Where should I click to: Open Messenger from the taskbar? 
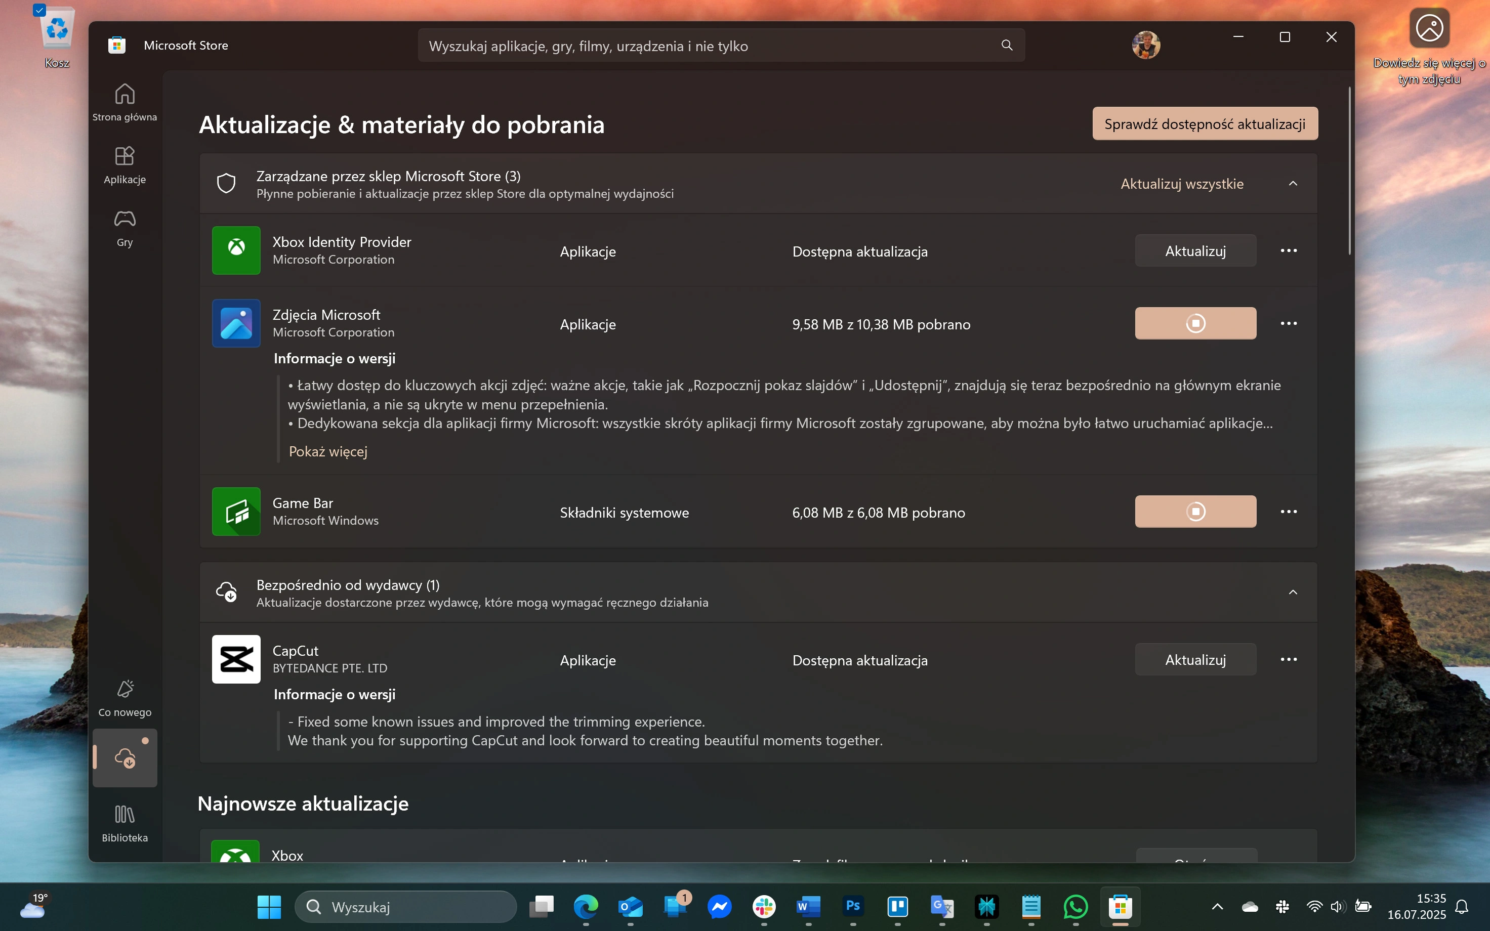[719, 906]
